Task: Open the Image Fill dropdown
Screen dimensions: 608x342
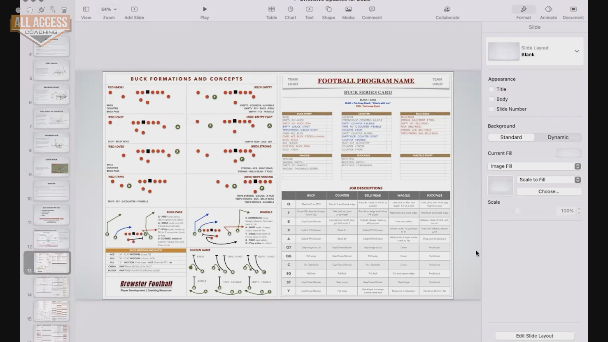Action: pyautogui.click(x=535, y=166)
